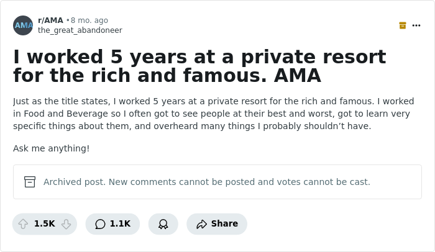Viewport: 435px width, 252px height.
Task: Click the yellow archived icon in the post header
Action: click(403, 25)
